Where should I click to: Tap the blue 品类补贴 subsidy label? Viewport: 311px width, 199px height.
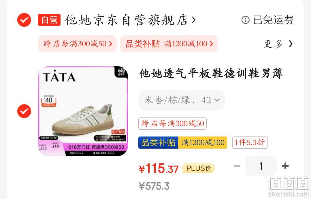(158, 143)
